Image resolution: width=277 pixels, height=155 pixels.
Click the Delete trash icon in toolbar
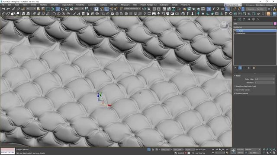click(83, 14)
